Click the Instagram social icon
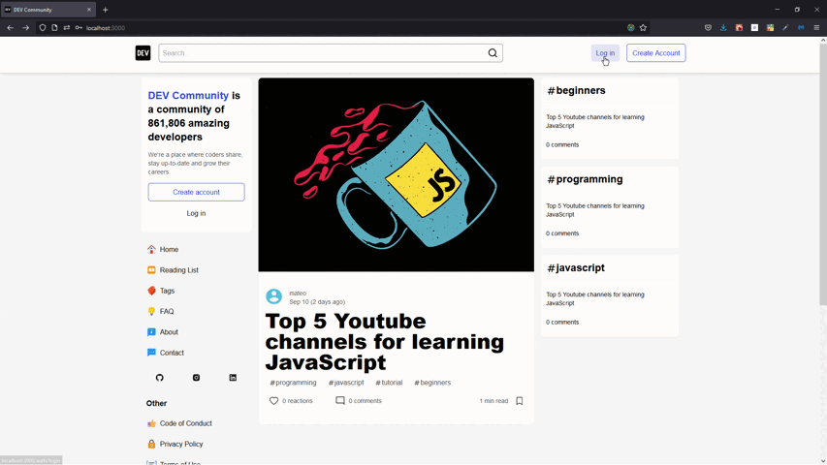 196,378
